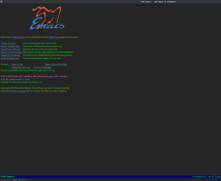This screenshot has width=221, height=181.
Task: Click 'ABSOLUTELY NO WARRANTY' text
Action: point(60,52)
